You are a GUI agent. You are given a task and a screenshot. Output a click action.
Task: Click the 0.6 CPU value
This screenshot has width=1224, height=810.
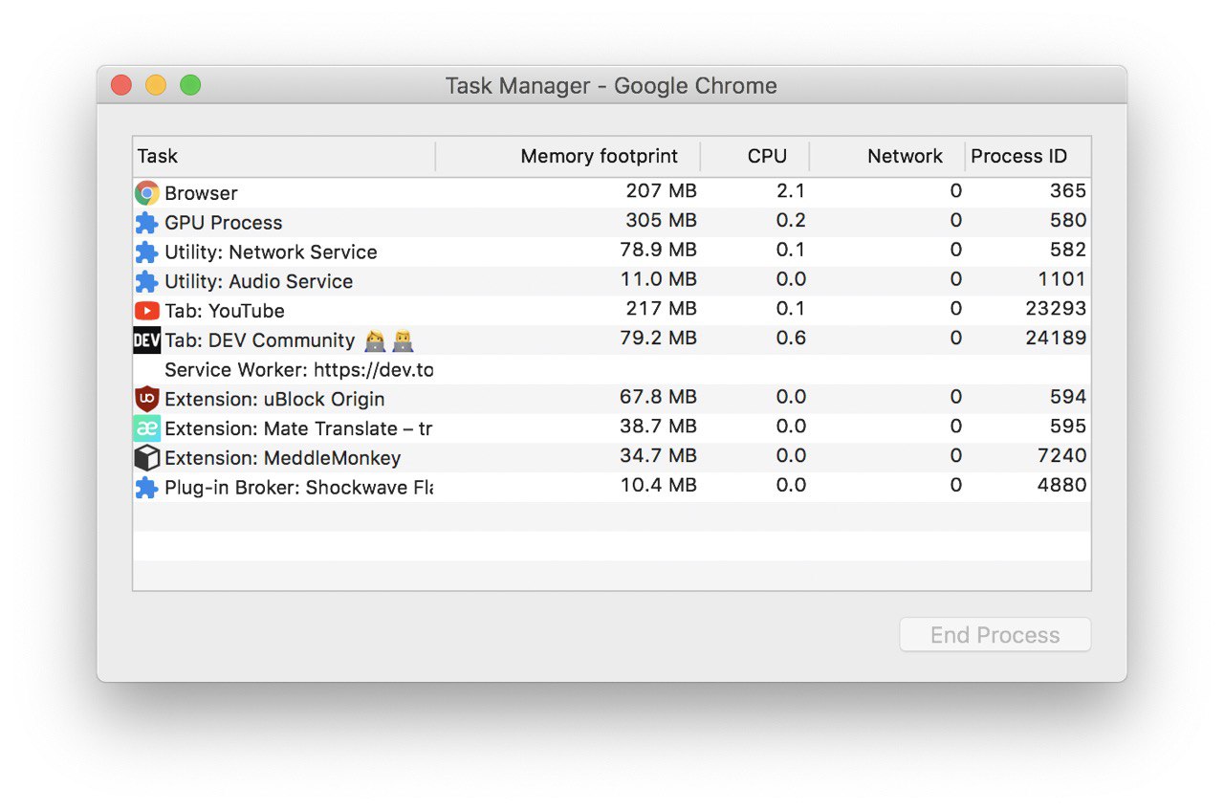point(791,339)
